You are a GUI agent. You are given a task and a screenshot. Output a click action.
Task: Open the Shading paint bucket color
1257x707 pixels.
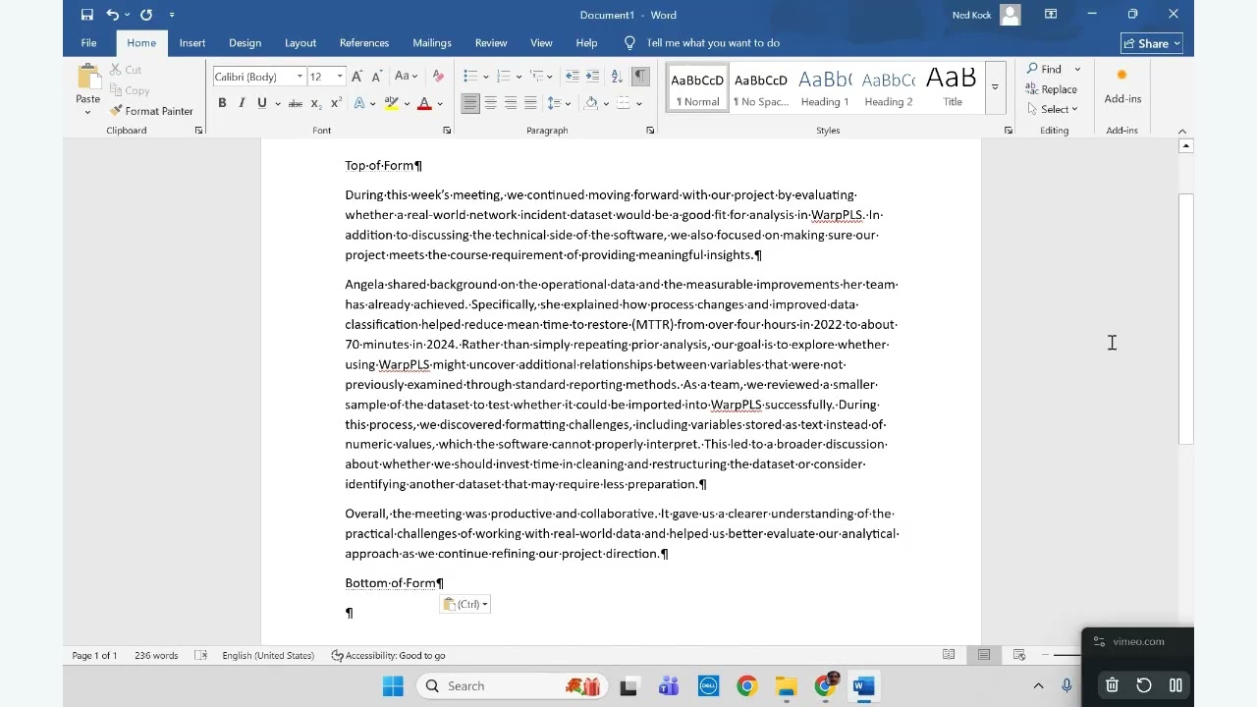[x=591, y=103]
